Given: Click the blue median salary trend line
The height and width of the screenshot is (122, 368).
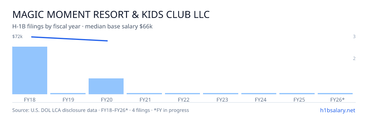Looking at the screenshot, I should tap(69, 39).
